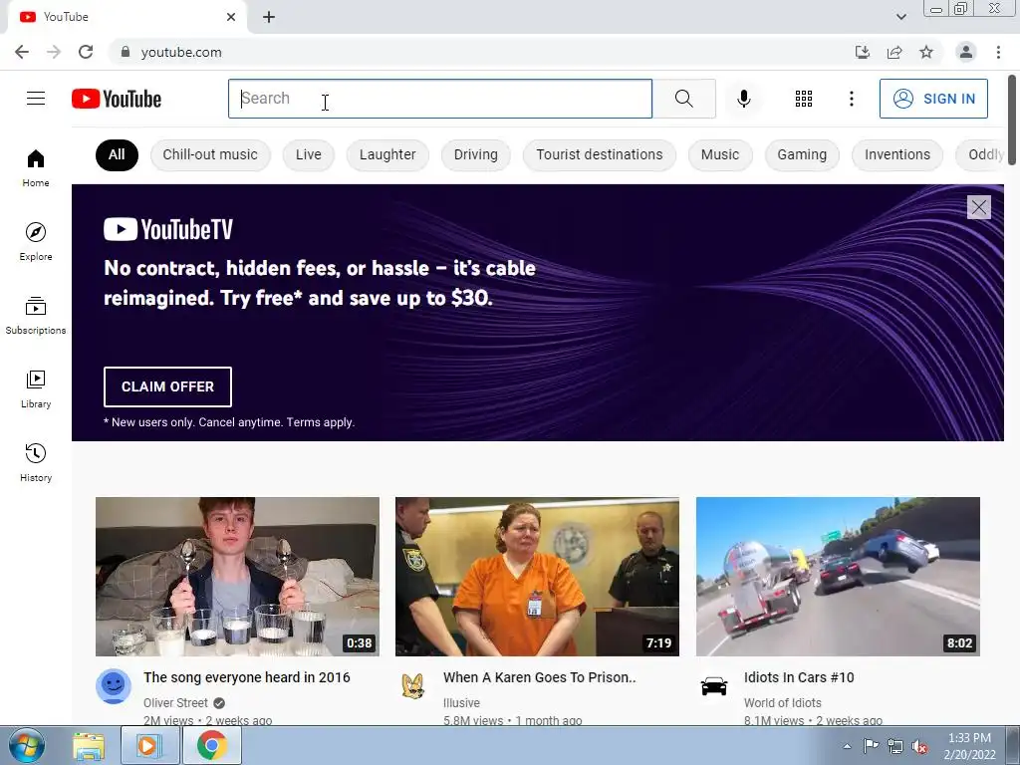Select the All filter chip

pos(117,154)
